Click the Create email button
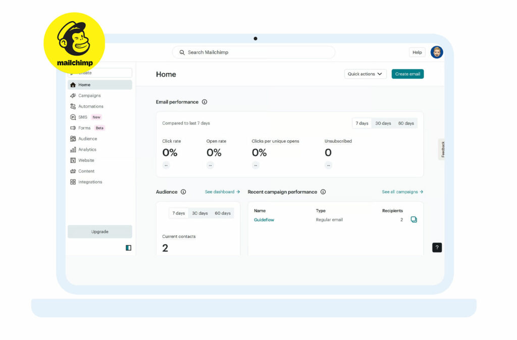The image size is (517, 340). 407,74
